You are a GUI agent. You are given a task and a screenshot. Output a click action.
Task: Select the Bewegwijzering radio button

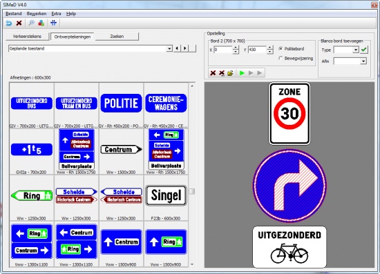point(281,58)
